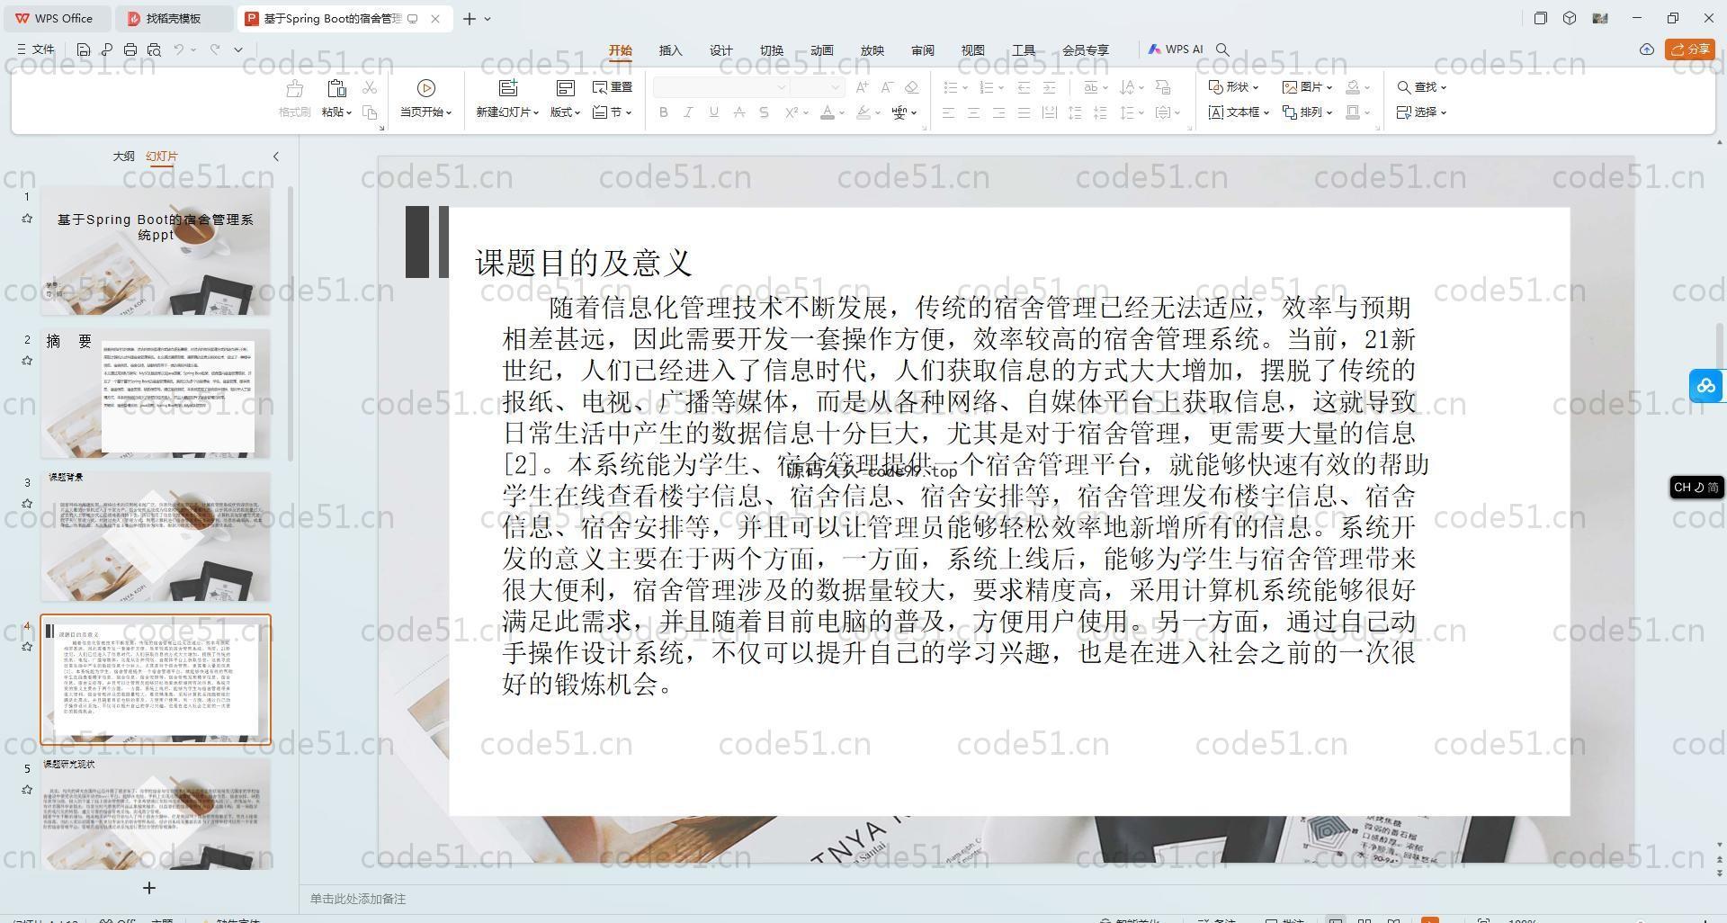Viewport: 1727px width, 923px height.
Task: Select slide 3 课题背景 thumbnail
Action: coord(156,536)
